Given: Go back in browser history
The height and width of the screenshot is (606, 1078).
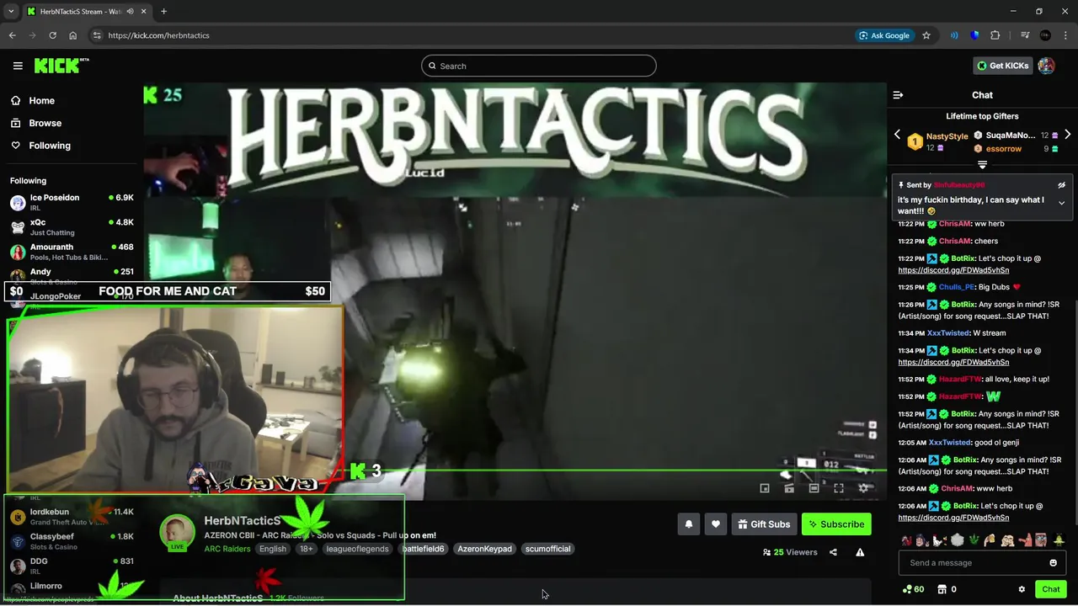Looking at the screenshot, I should 12,35.
